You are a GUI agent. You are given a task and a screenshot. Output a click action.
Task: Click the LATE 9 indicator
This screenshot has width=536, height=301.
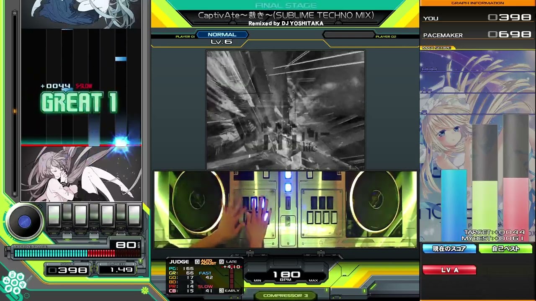(228, 262)
